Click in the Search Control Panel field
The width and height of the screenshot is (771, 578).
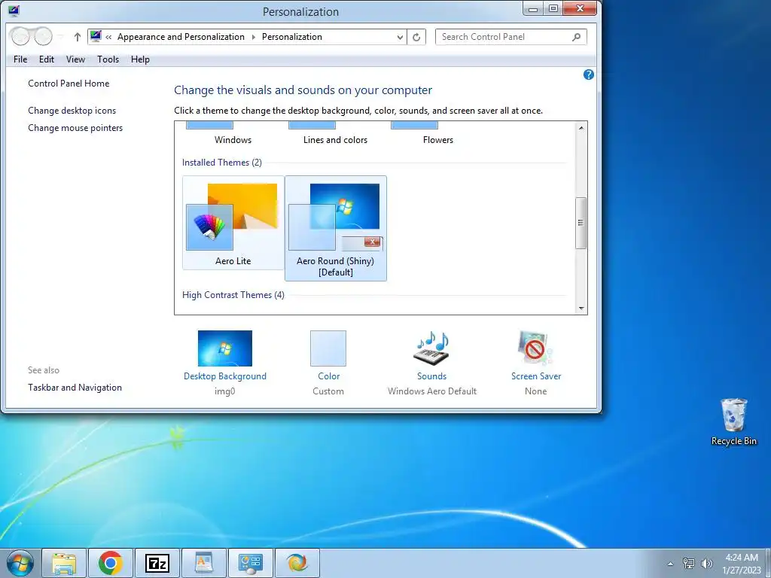(x=511, y=37)
